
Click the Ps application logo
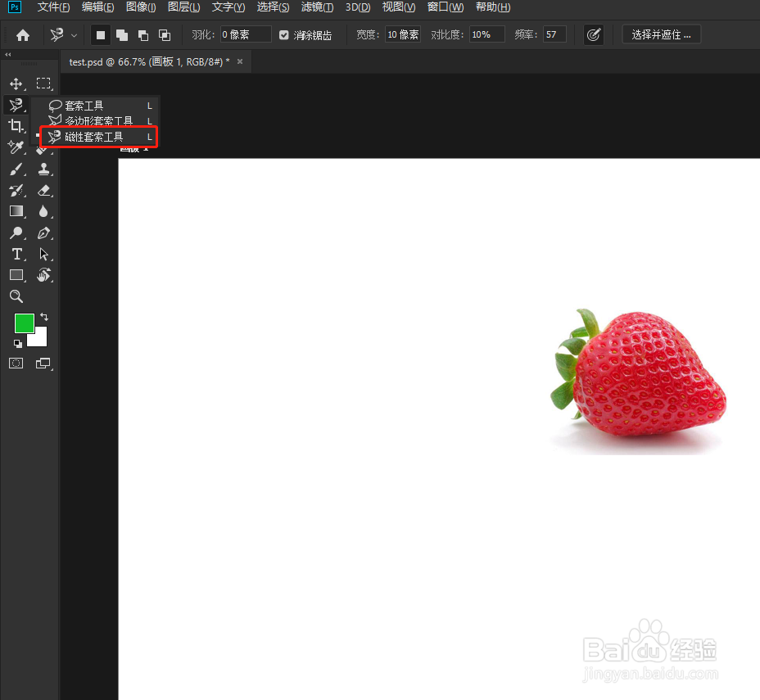[15, 7]
